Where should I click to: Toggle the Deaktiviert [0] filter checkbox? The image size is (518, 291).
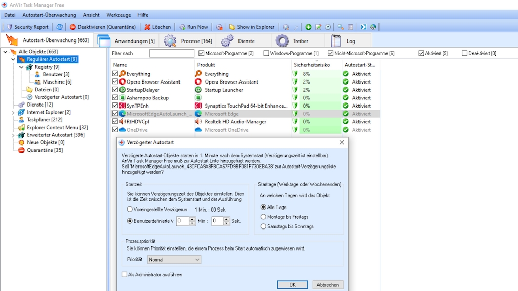tap(464, 53)
